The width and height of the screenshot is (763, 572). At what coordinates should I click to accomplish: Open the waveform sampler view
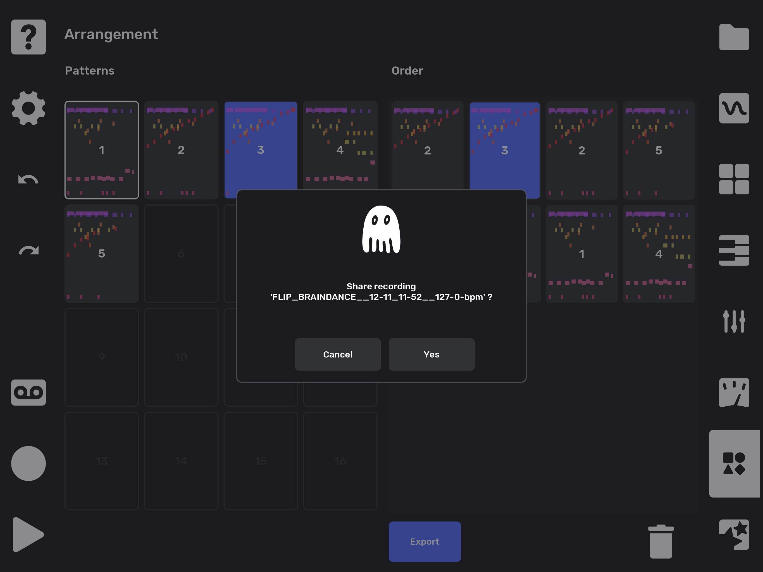734,108
